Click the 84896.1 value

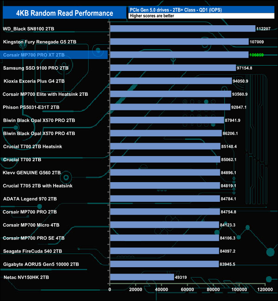[228, 173]
